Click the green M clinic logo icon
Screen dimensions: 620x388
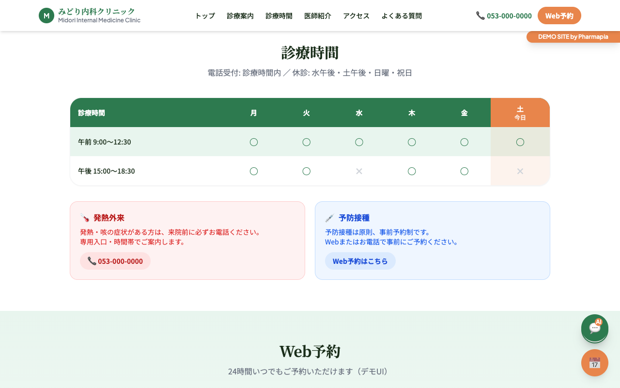[46, 15]
